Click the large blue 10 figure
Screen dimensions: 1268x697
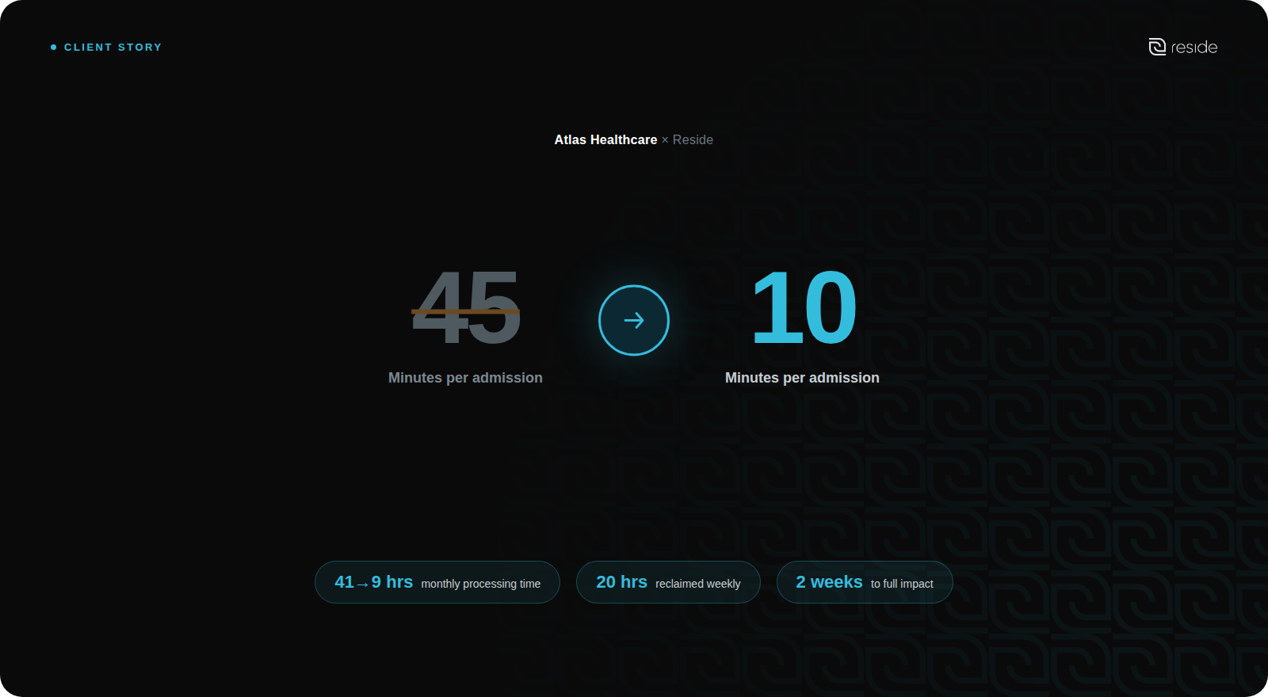tap(803, 307)
